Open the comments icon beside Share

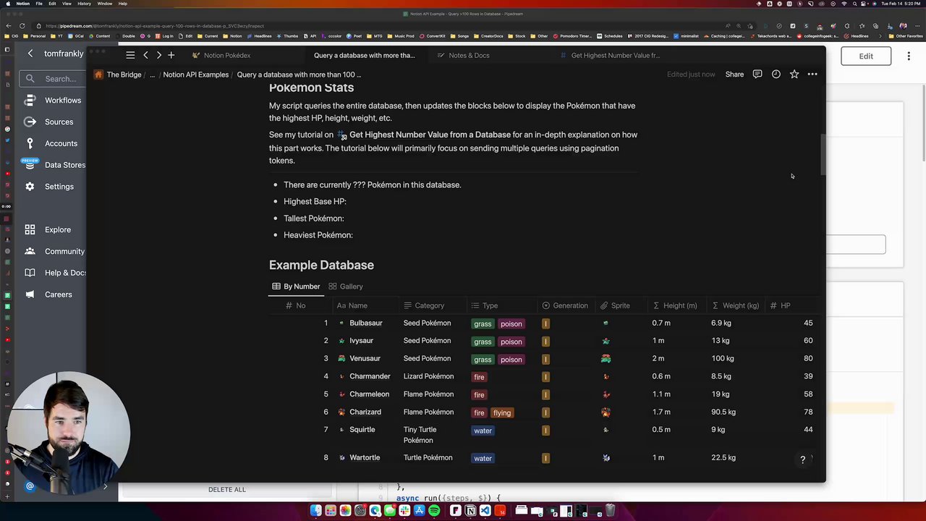tap(757, 74)
